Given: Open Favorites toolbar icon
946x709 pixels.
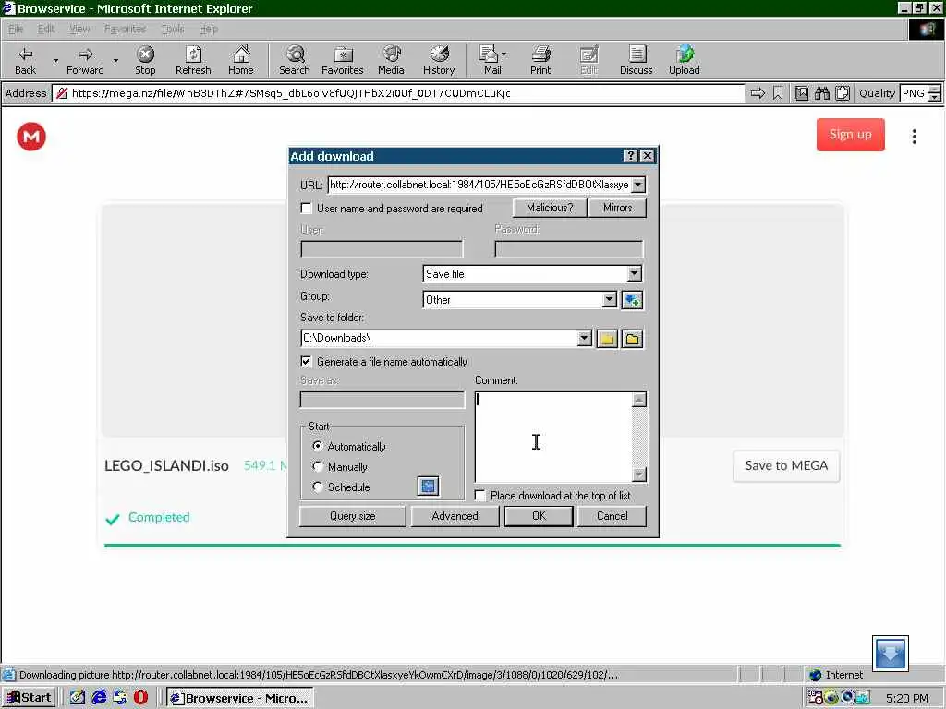Looking at the screenshot, I should pyautogui.click(x=342, y=60).
